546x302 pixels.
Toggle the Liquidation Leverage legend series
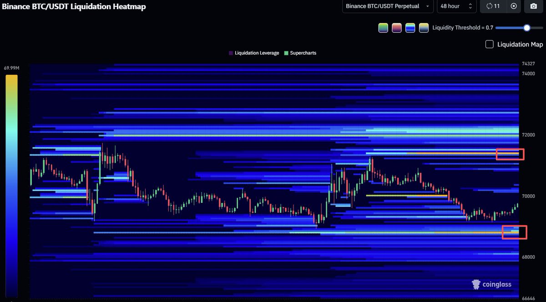coord(254,53)
